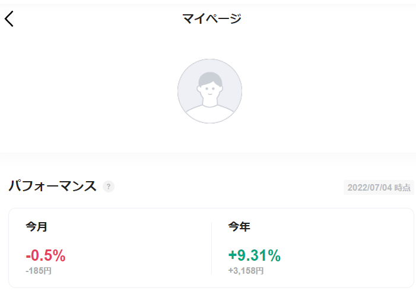Click empty space between help icon and date
This screenshot has height=294, width=416.
(x=228, y=187)
